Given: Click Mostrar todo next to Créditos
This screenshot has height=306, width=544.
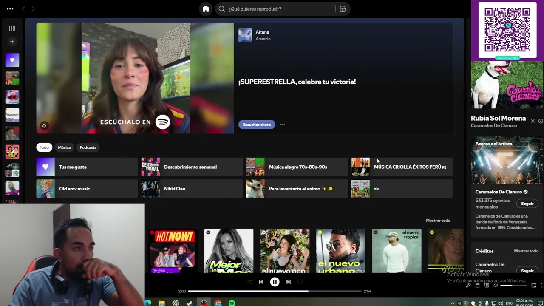Looking at the screenshot, I should [x=526, y=251].
